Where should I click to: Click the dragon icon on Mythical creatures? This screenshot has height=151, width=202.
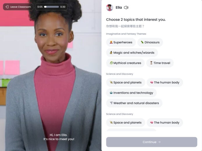point(111,63)
